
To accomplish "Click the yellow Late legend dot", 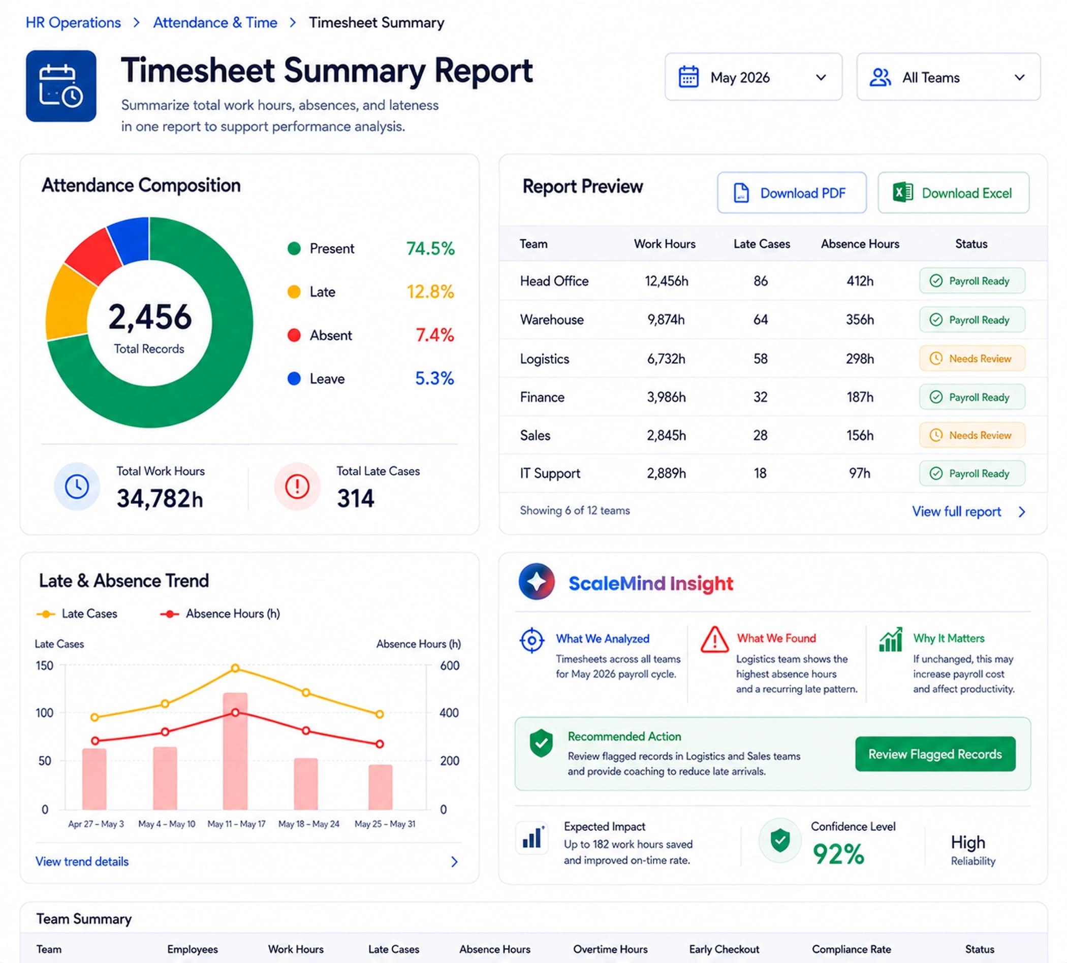I will click(294, 292).
